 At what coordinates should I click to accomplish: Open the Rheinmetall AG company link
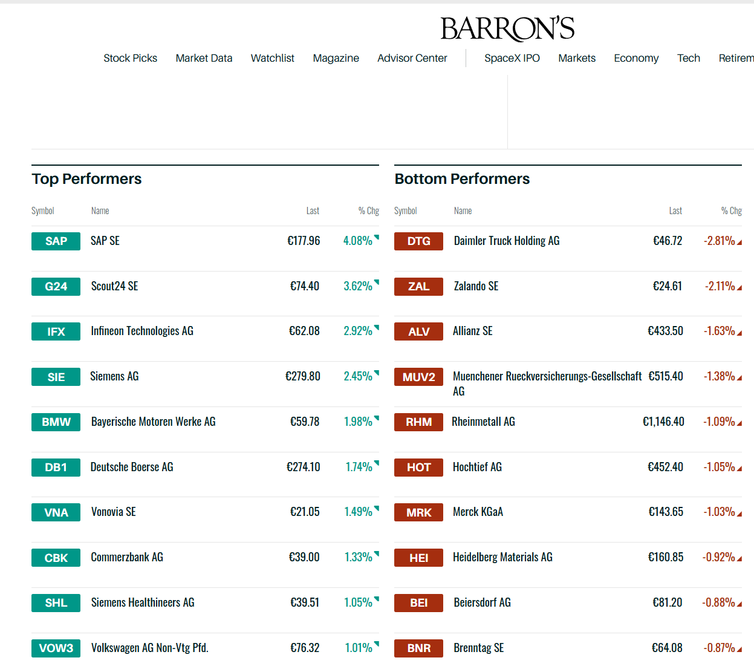[483, 422]
